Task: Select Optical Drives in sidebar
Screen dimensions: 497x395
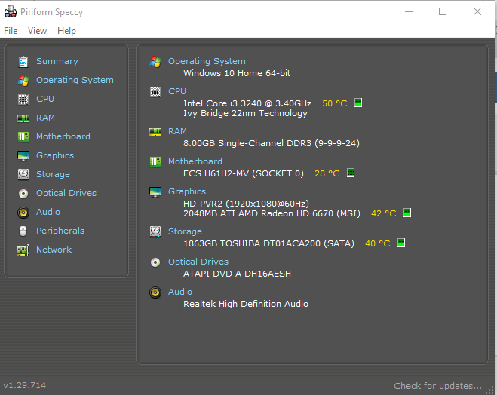Action: click(x=66, y=193)
